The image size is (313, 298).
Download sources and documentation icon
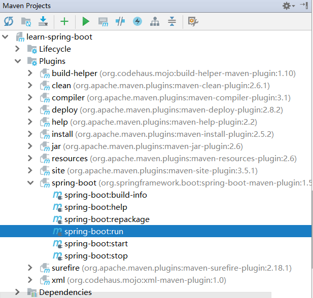[x=43, y=21]
